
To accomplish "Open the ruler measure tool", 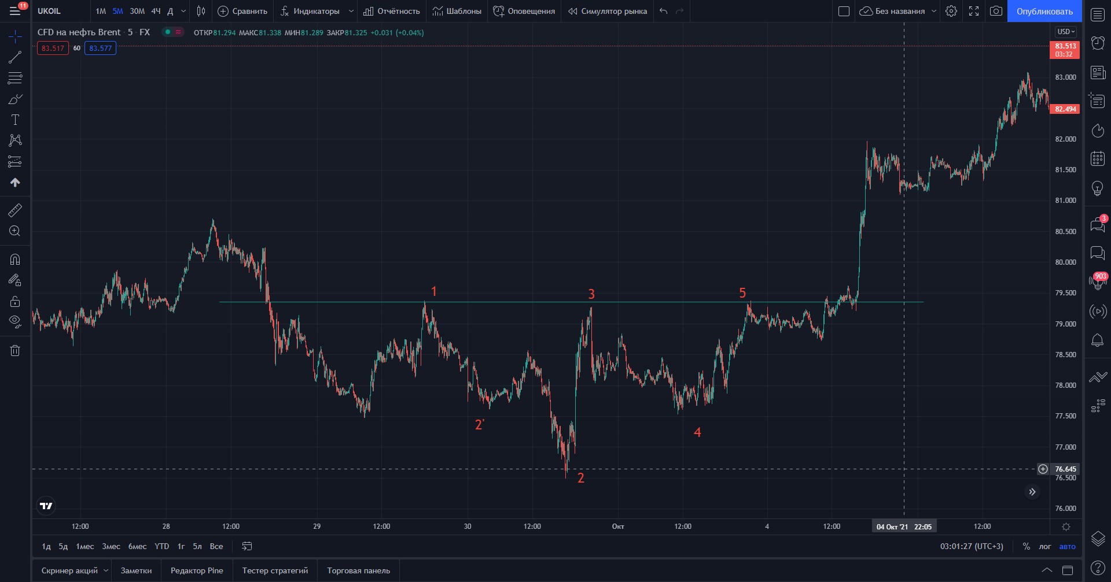I will click(15, 210).
